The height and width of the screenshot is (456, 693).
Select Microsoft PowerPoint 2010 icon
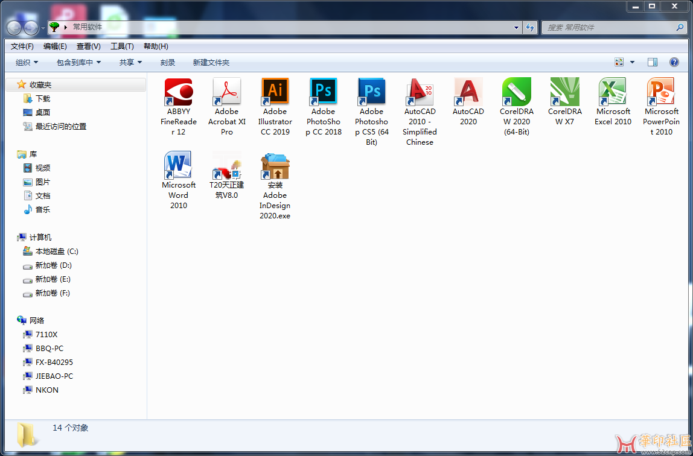(x=661, y=92)
